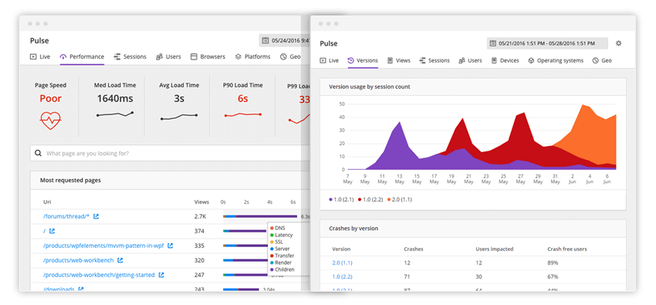This screenshot has height=305, width=656.
Task: Click external icon beside getting-started link
Action: tap(161, 275)
